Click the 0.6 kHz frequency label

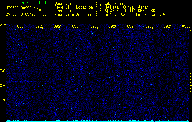(3, 116)
